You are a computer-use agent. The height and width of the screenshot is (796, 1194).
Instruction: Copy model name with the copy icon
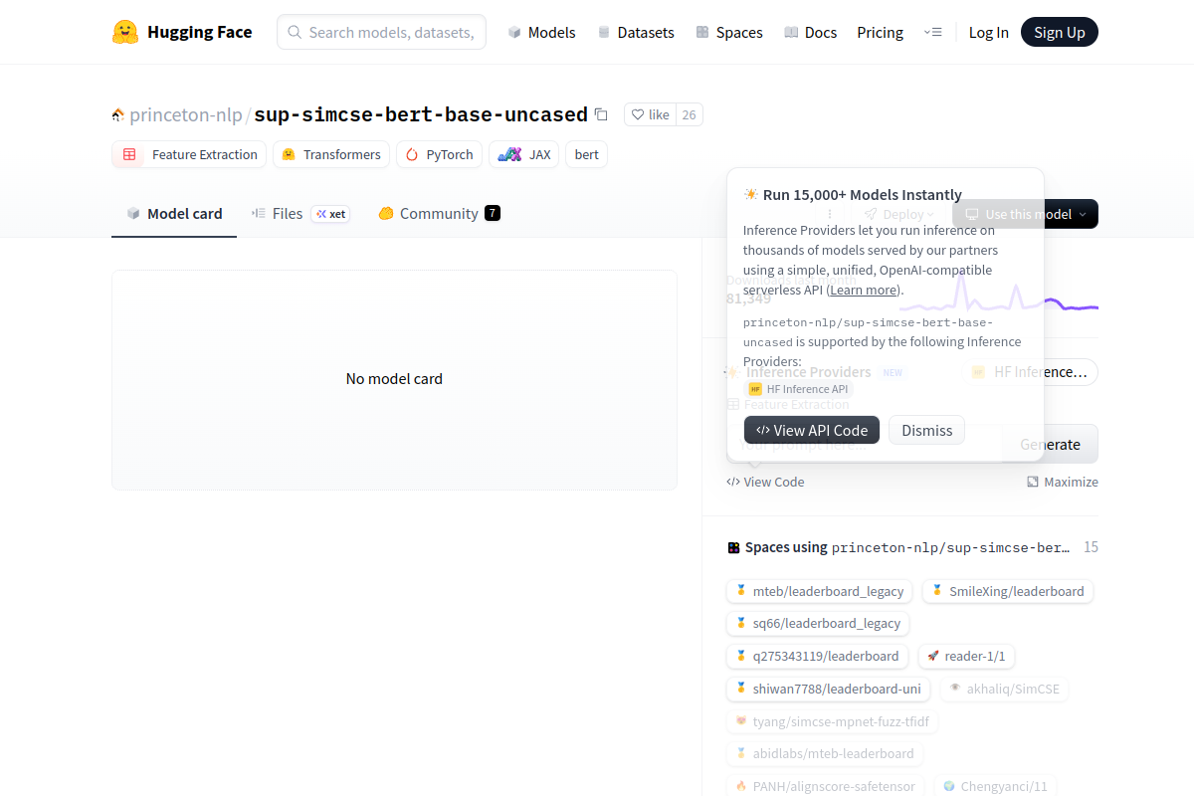(x=601, y=114)
